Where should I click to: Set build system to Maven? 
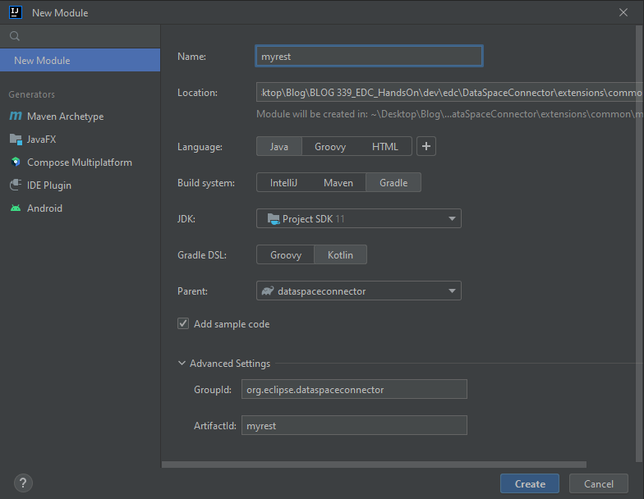tap(338, 182)
